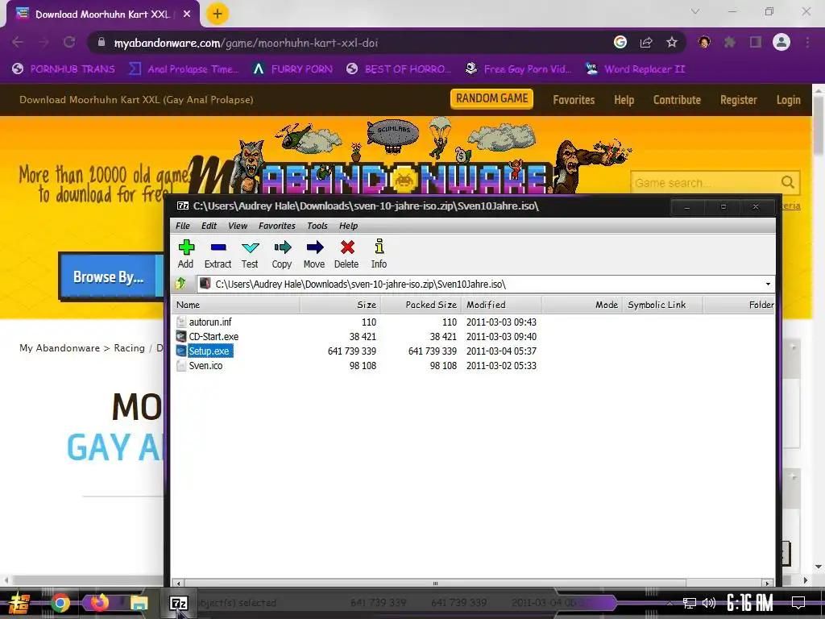The image size is (825, 619).
Task: Sort file list by Name column
Action: click(x=236, y=305)
